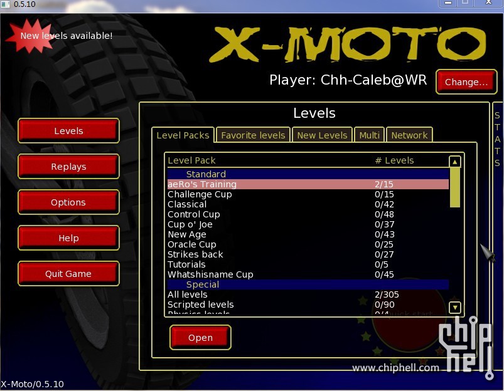Switch to the Multi tab
The image size is (504, 391).
369,135
